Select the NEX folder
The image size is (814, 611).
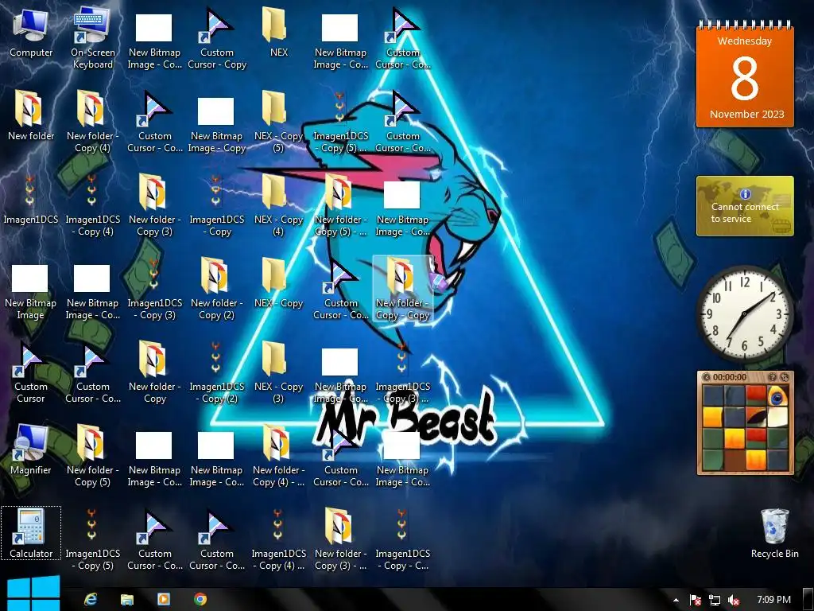[278, 33]
